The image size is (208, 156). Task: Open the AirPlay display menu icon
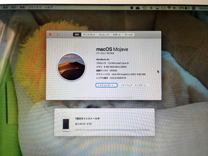click(157, 8)
